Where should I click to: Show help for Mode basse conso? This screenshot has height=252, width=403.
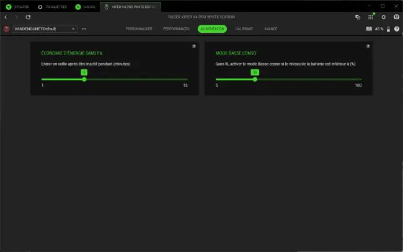(x=368, y=46)
